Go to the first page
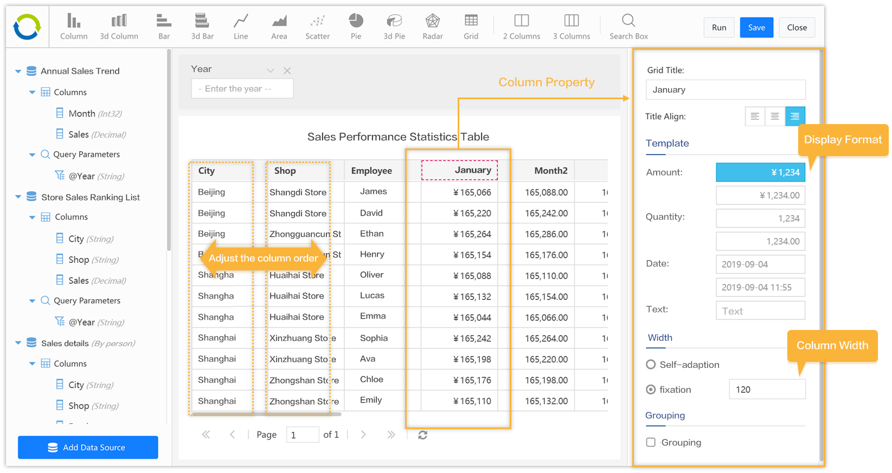 click(206, 435)
